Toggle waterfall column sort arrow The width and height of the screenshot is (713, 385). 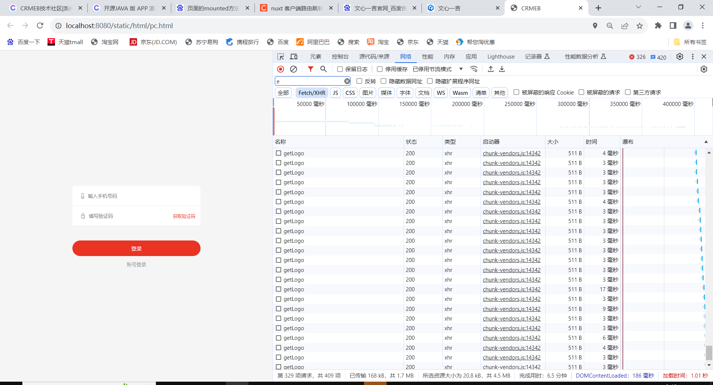click(x=706, y=142)
